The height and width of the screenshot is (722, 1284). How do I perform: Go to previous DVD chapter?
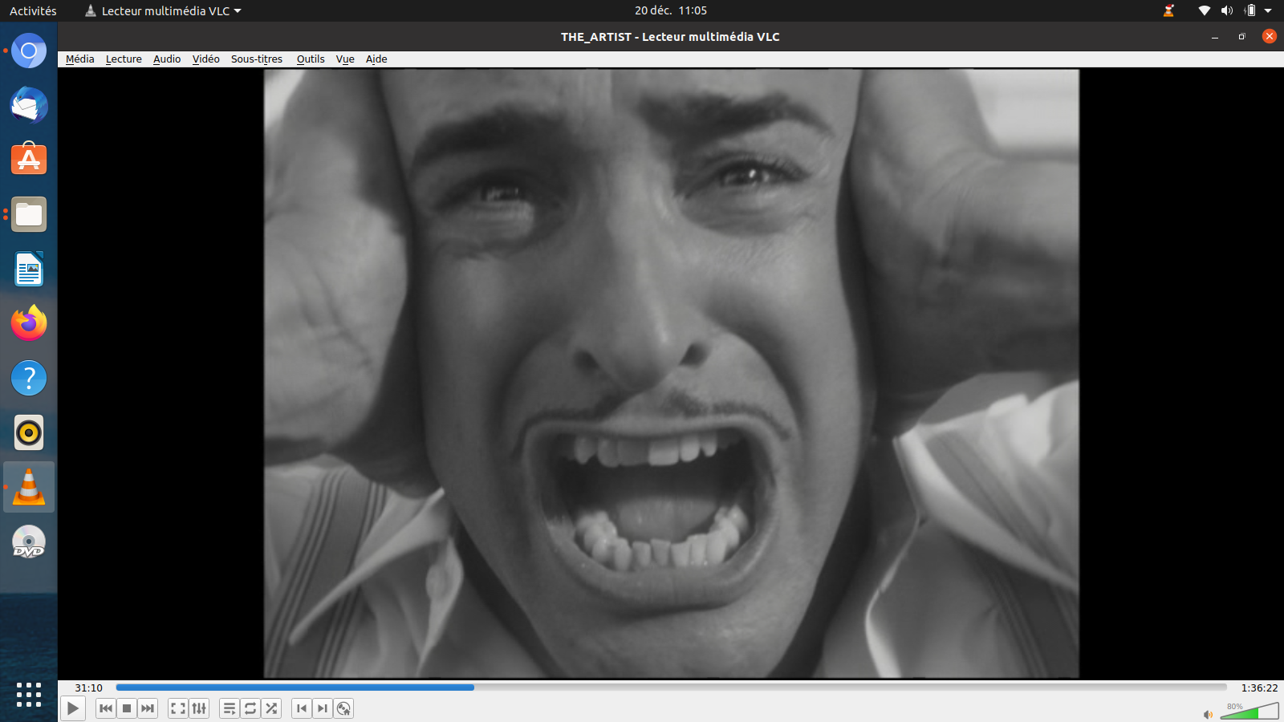pyautogui.click(x=302, y=708)
